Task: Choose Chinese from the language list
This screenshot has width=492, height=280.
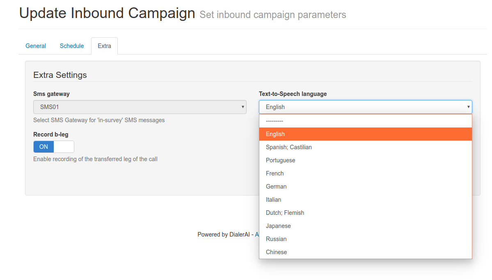Action: 365,252
